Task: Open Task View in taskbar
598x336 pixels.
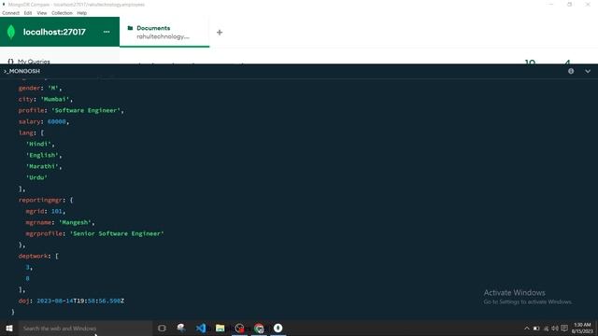Action: [x=162, y=328]
